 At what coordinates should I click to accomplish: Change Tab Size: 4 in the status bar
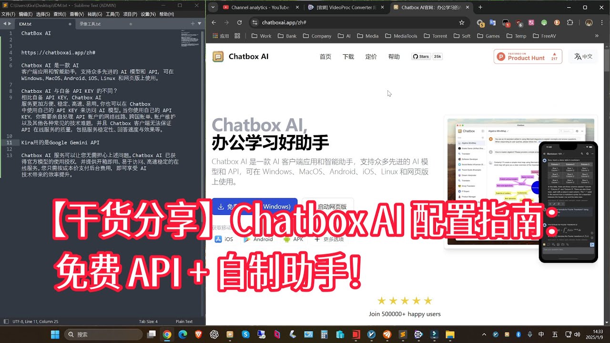tap(148, 322)
